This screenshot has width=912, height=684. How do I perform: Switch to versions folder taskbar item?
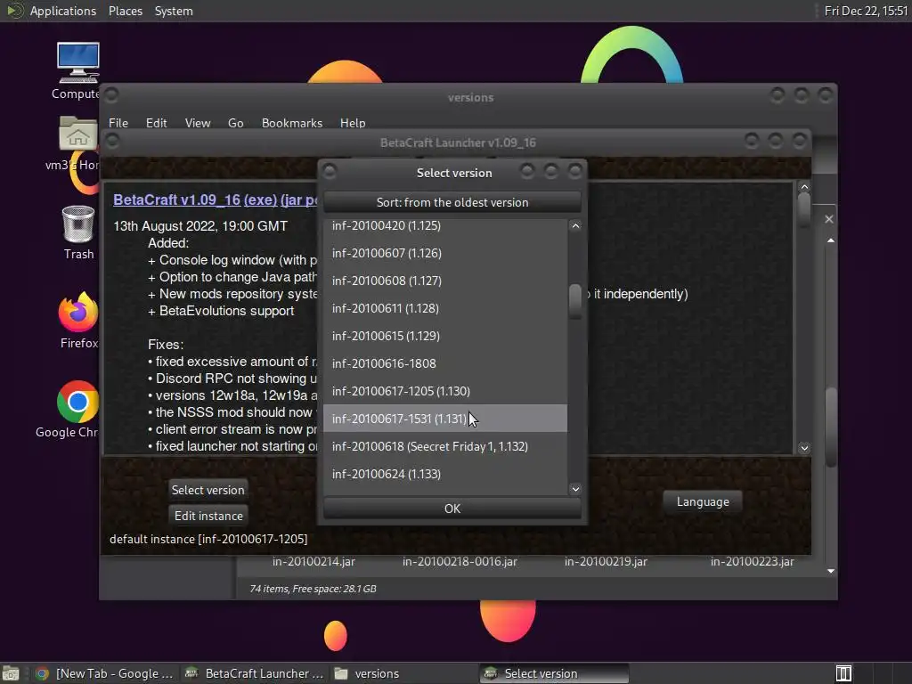pyautogui.click(x=403, y=673)
